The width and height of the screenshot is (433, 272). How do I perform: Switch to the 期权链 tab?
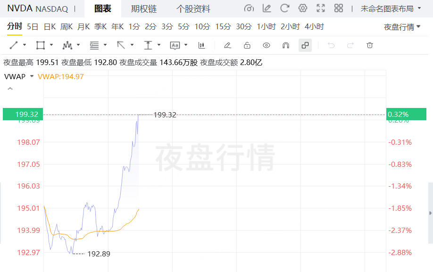click(144, 9)
